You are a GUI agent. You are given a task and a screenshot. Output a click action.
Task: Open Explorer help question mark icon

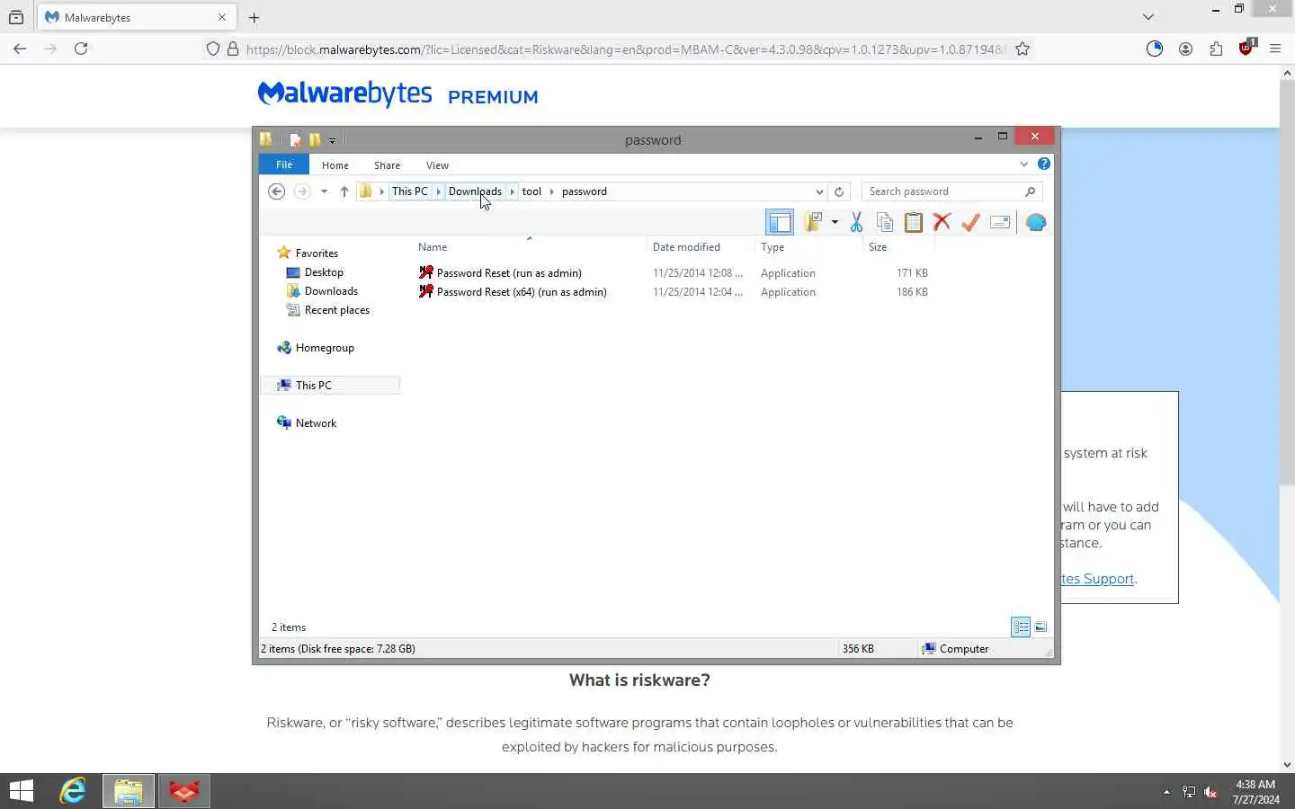(x=1043, y=164)
